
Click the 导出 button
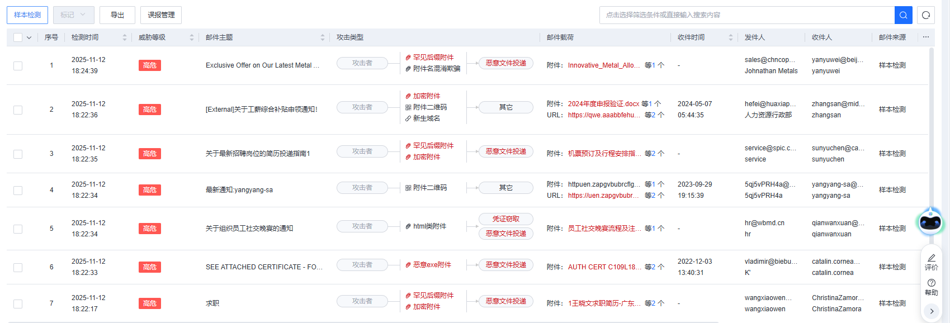[117, 15]
